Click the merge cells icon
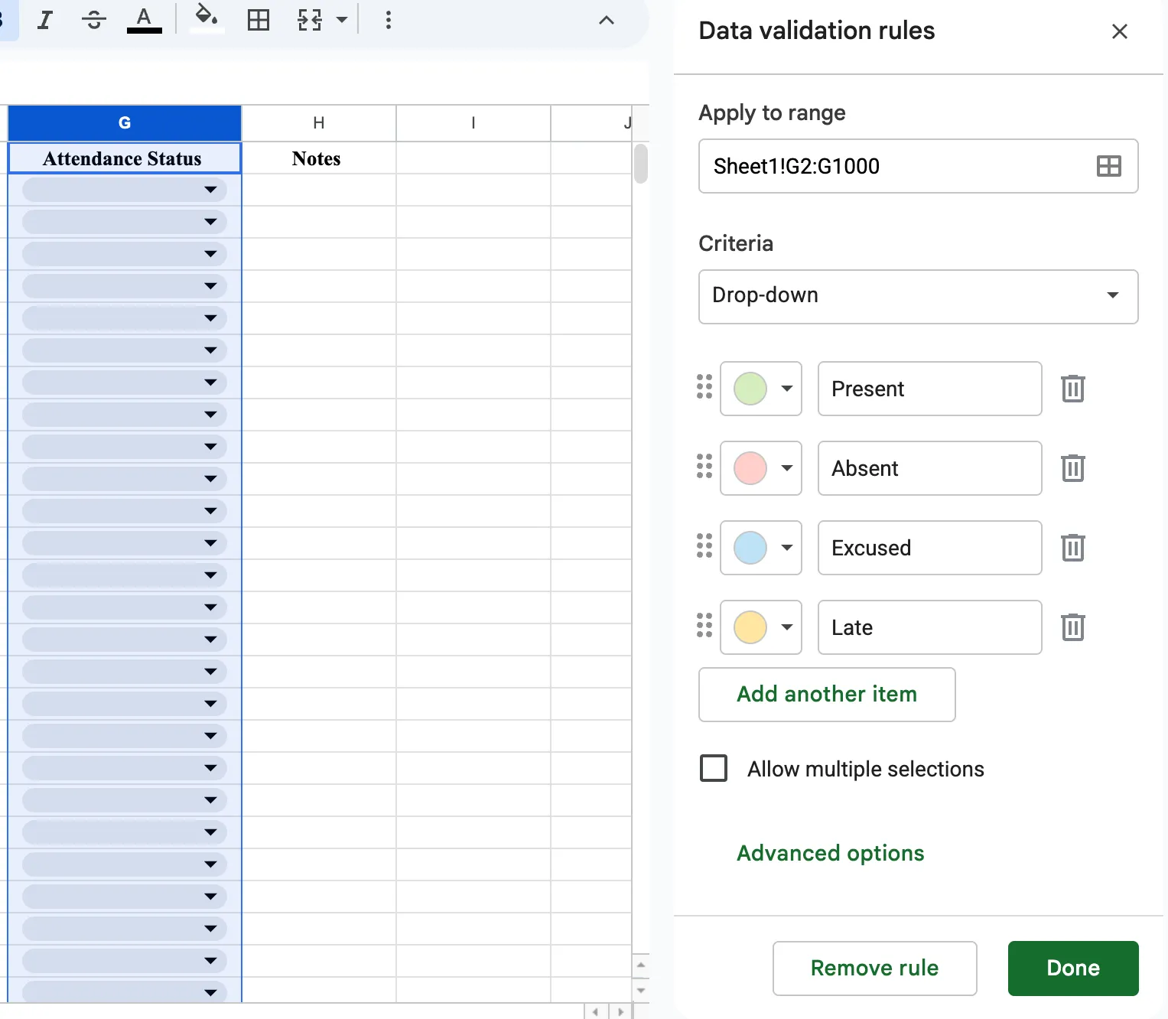The image size is (1168, 1019). coord(310,20)
